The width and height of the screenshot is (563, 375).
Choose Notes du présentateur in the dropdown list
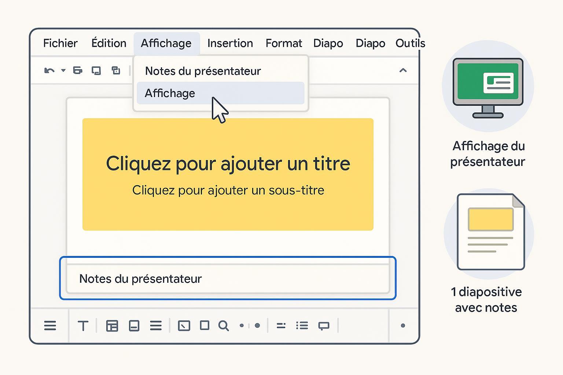click(203, 71)
